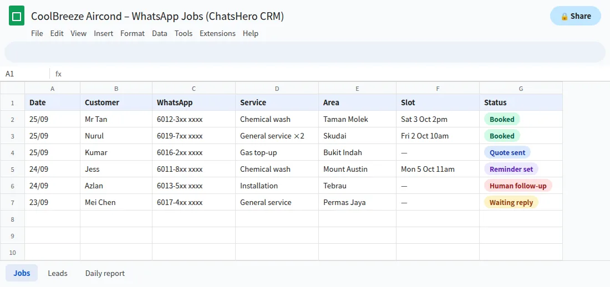Select the Fri 2 Oct 10am slot
The image size is (610, 287).
438,136
